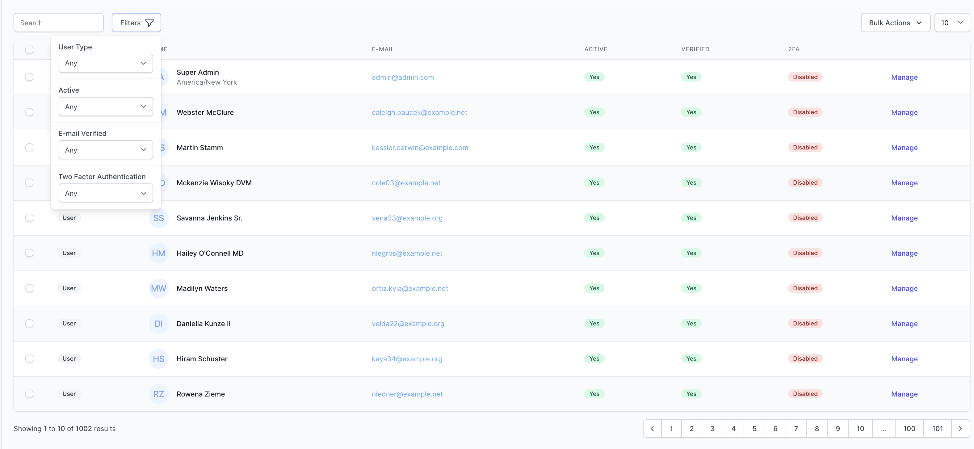Select the Daniella Kunze II row checkbox
This screenshot has width=974, height=449.
coord(29,324)
